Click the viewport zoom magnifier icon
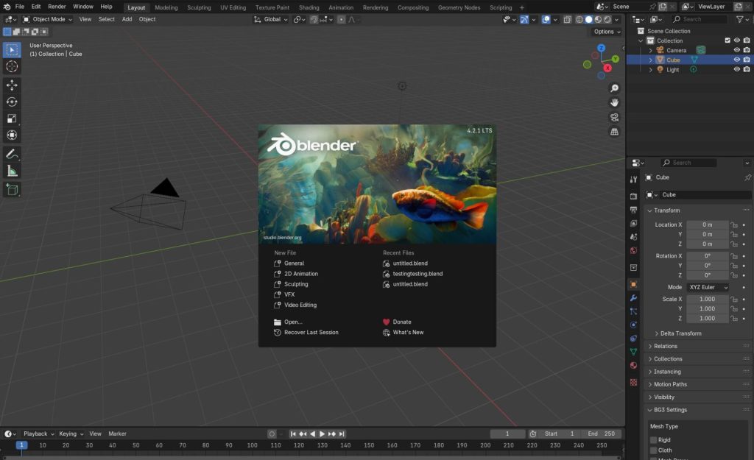Viewport: 754px width, 460px height. (615, 88)
